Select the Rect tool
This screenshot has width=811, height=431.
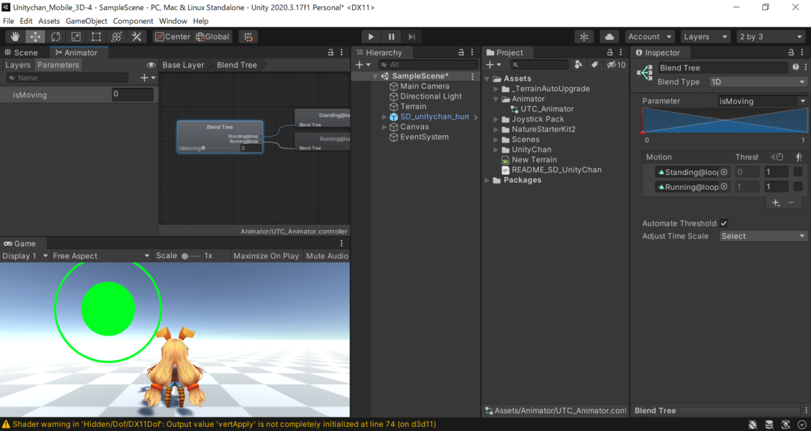click(96, 36)
